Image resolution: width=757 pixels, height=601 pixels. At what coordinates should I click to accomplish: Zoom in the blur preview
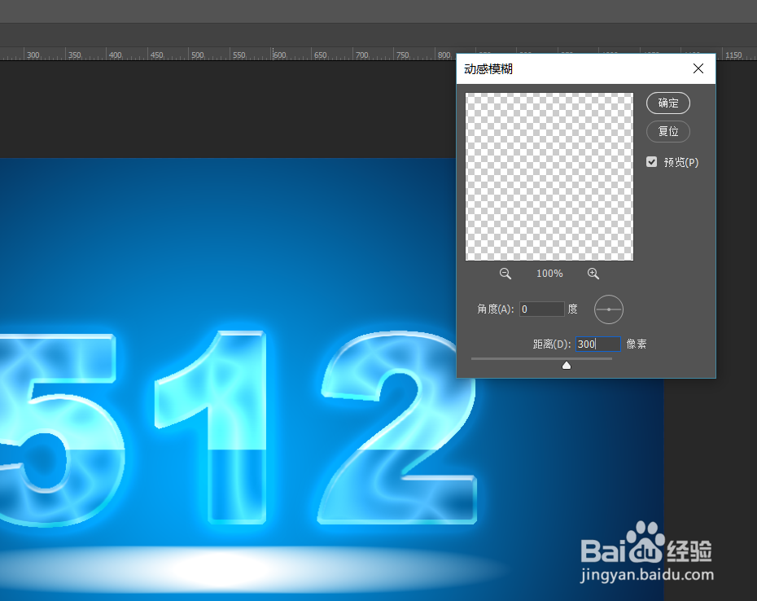pos(593,274)
